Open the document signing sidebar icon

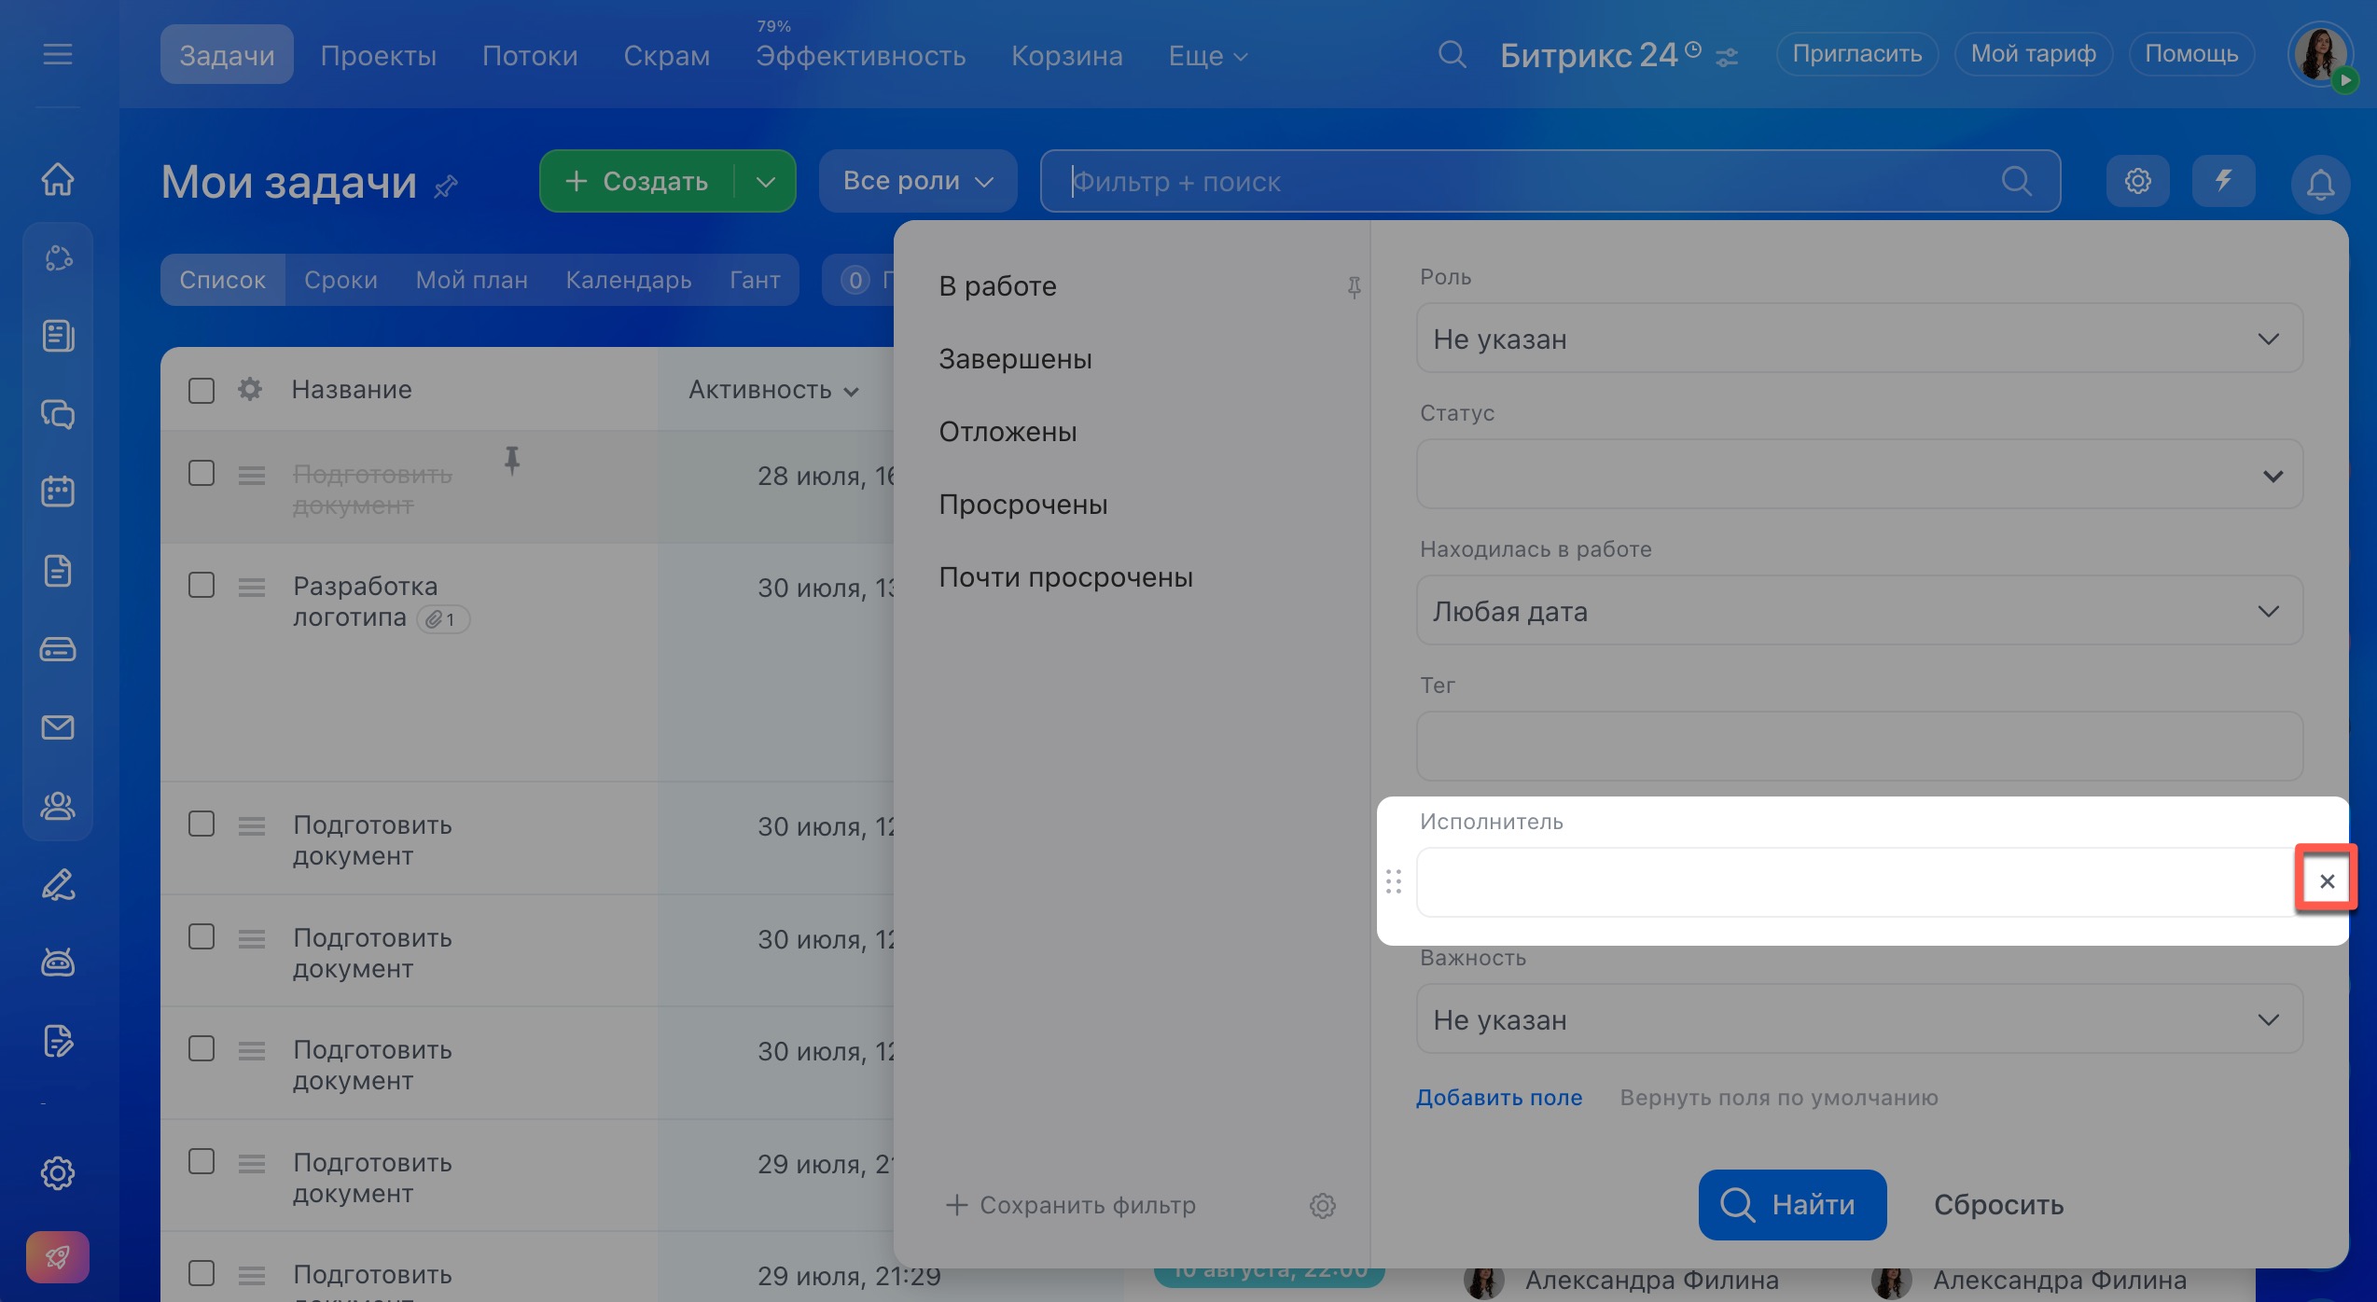58,1041
